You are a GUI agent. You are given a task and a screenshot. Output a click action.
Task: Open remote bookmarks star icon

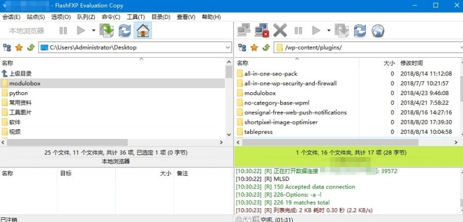[x=254, y=47]
